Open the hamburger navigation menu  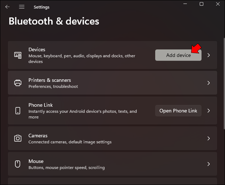point(22,7)
